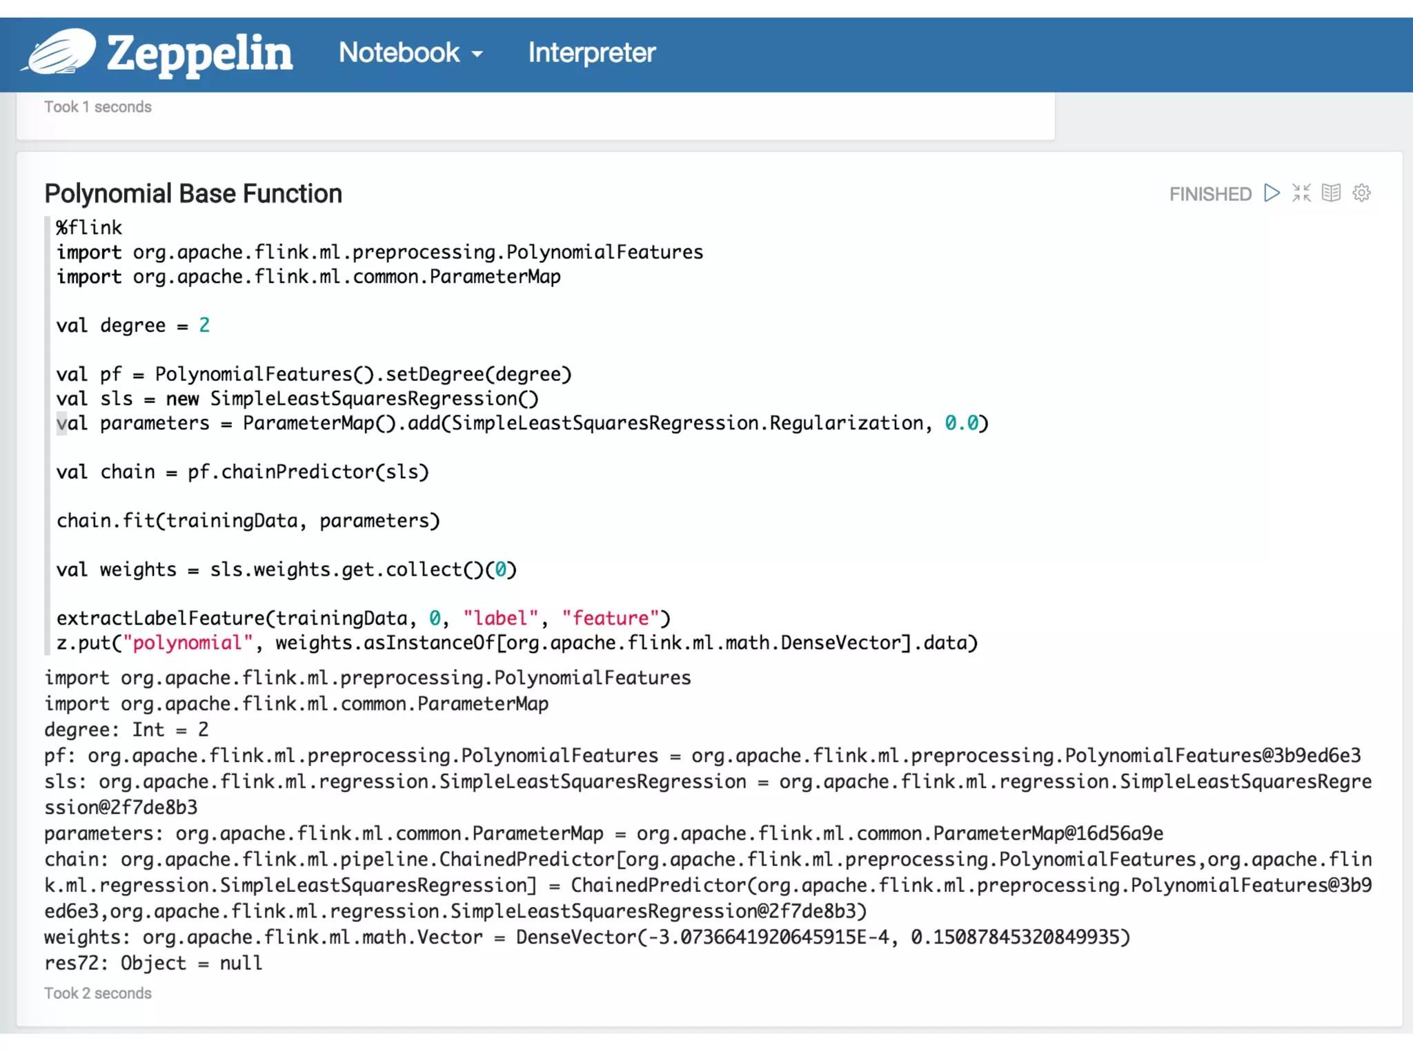The image size is (1413, 1052).
Task: Click the line defining val weights
Action: pyautogui.click(x=286, y=569)
